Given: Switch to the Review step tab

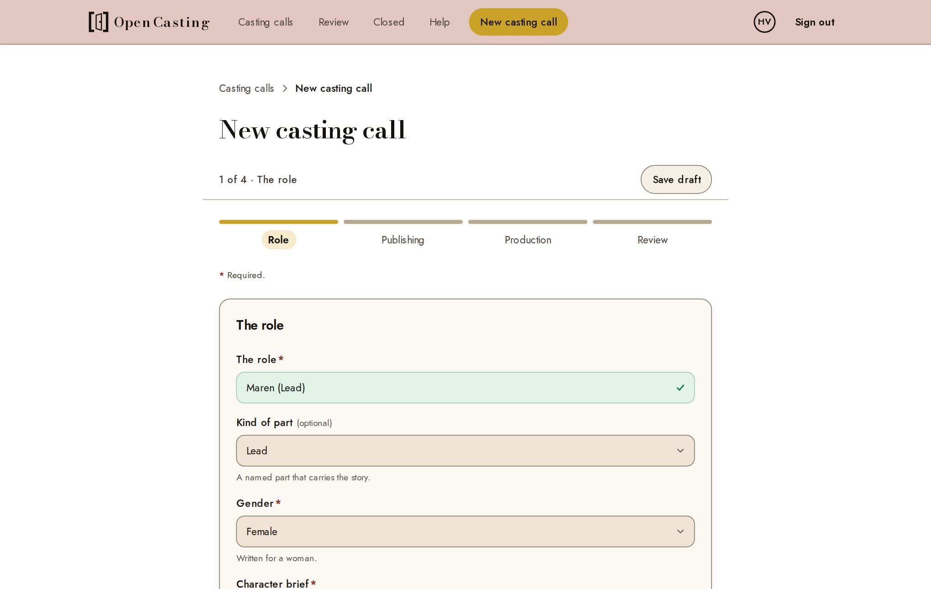Looking at the screenshot, I should click(x=653, y=240).
